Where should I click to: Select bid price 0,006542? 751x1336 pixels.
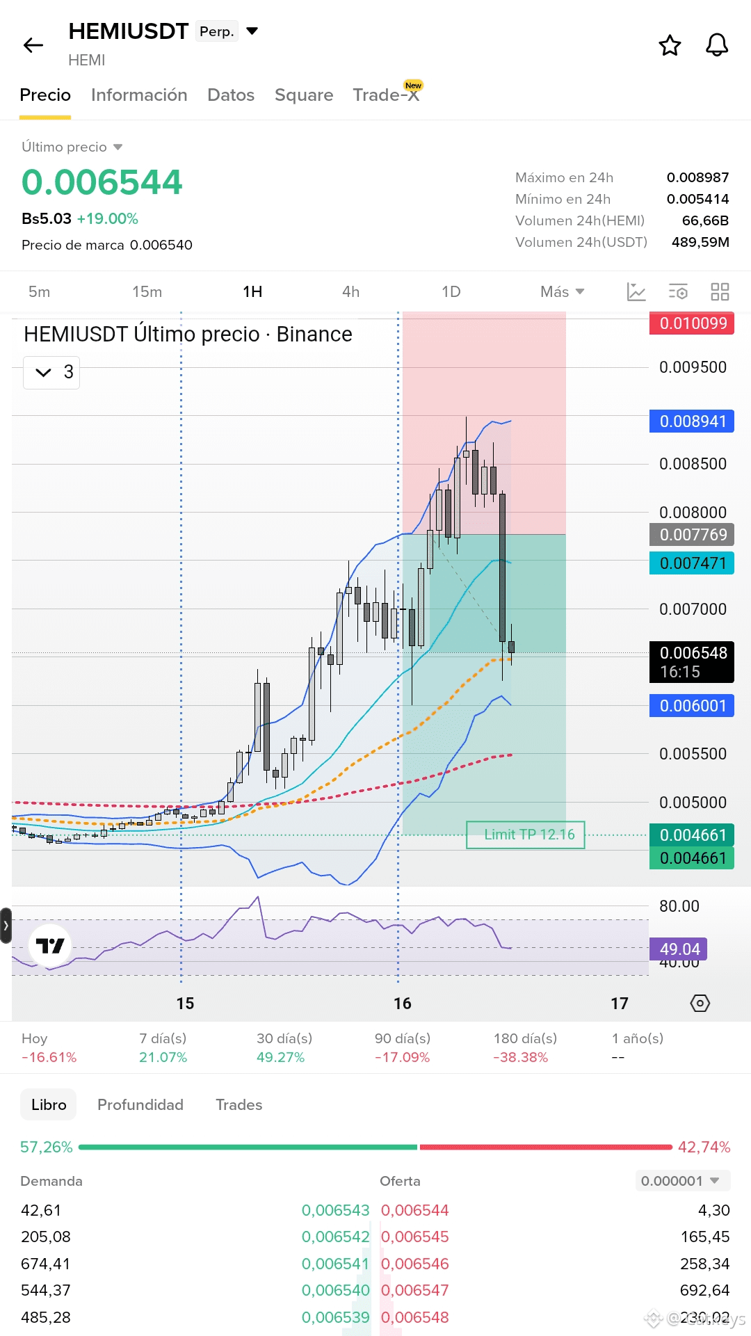[336, 1237]
